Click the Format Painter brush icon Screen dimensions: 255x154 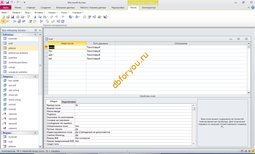click(51, 17)
